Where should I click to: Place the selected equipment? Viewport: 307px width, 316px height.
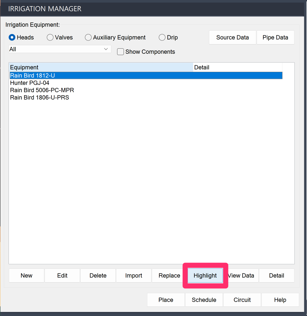[166, 300]
